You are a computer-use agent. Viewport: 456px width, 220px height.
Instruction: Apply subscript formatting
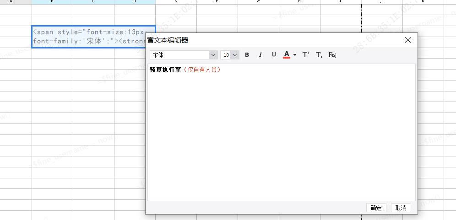pyautogui.click(x=319, y=54)
